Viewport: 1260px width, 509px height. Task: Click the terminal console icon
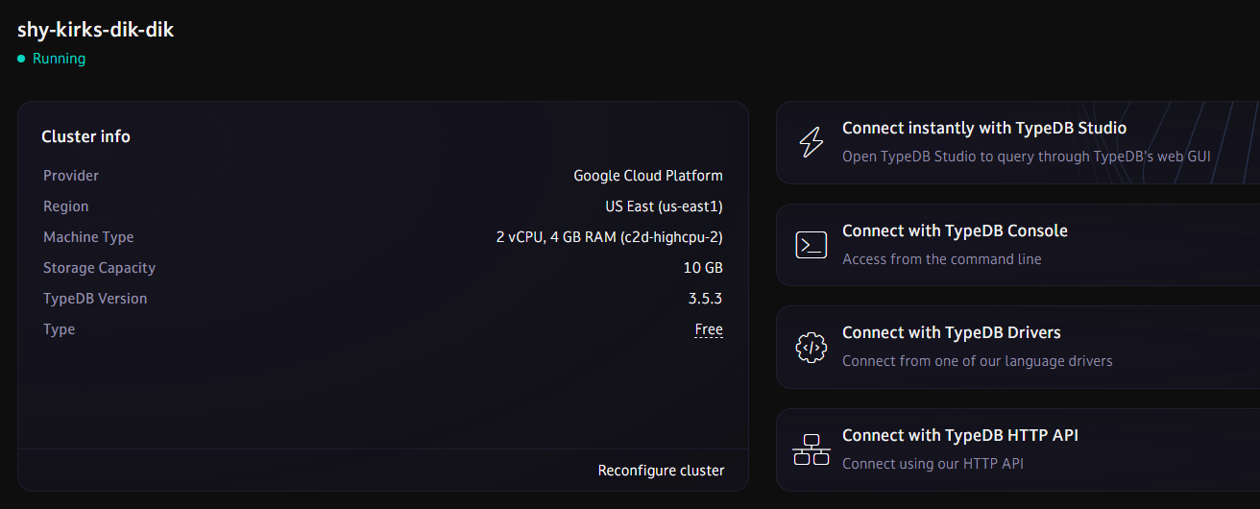812,245
